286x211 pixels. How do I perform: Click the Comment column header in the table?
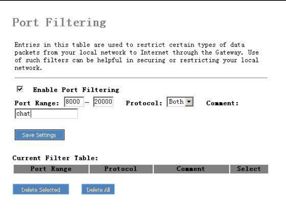191,169
